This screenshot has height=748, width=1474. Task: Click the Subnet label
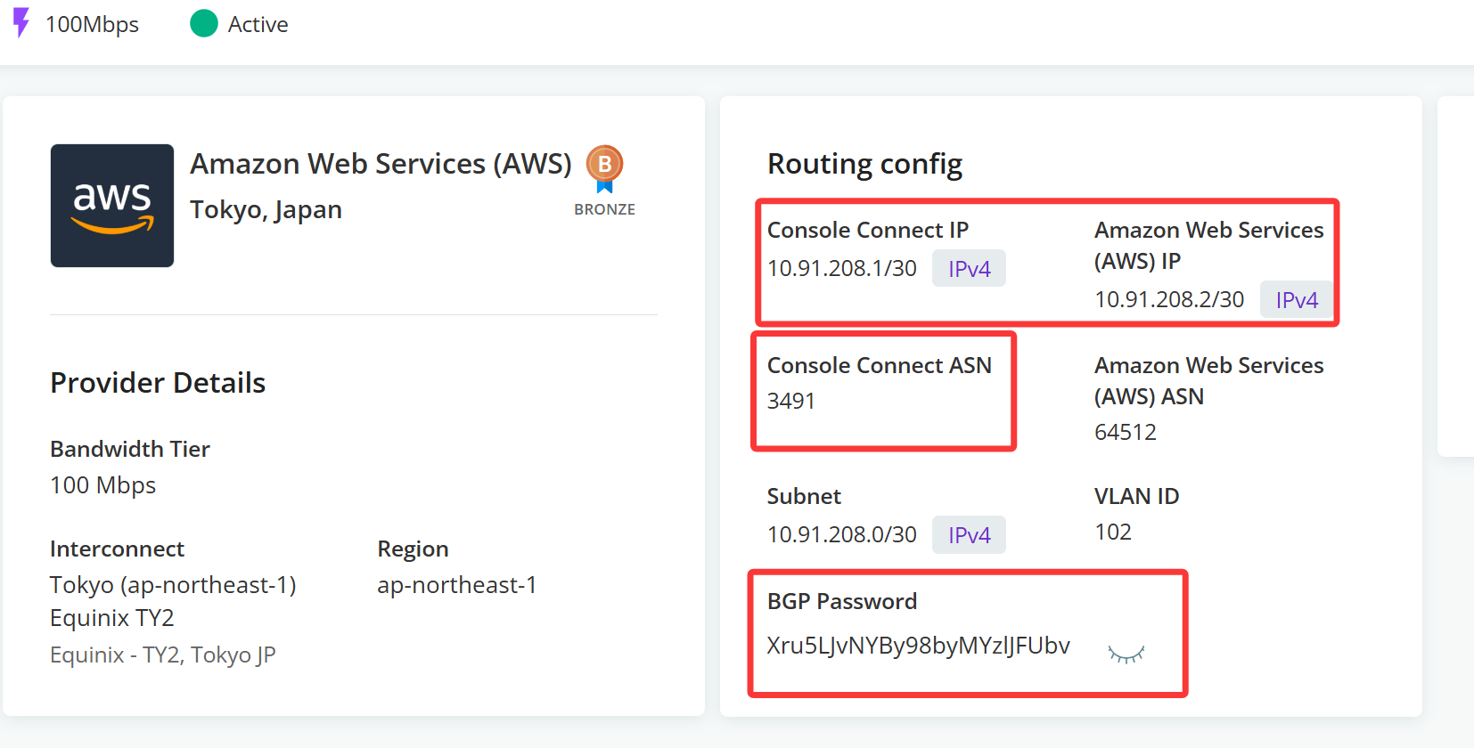tap(804, 496)
